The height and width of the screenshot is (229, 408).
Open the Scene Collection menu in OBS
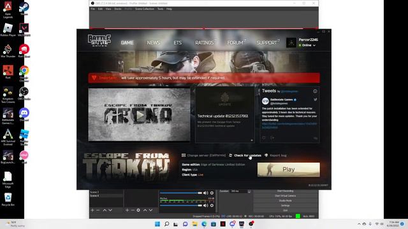(145, 9)
